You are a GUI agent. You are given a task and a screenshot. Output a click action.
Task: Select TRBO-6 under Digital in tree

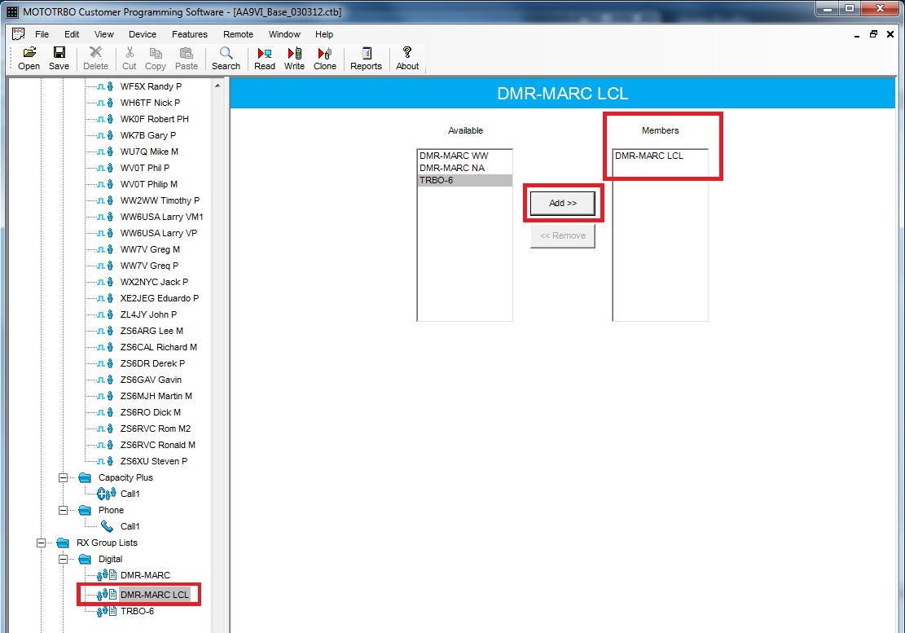click(138, 612)
